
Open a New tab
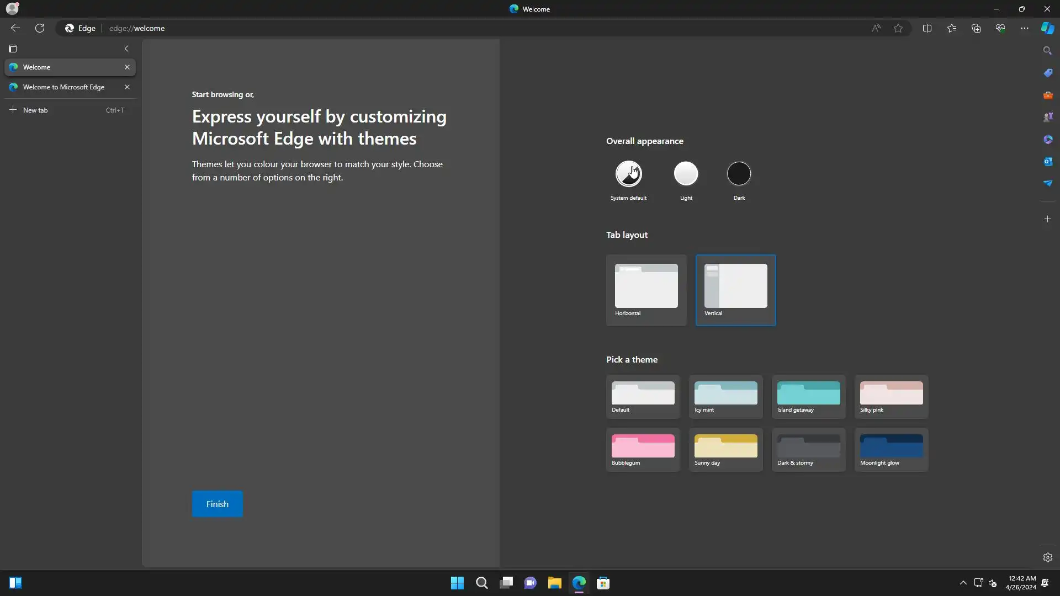(35, 110)
